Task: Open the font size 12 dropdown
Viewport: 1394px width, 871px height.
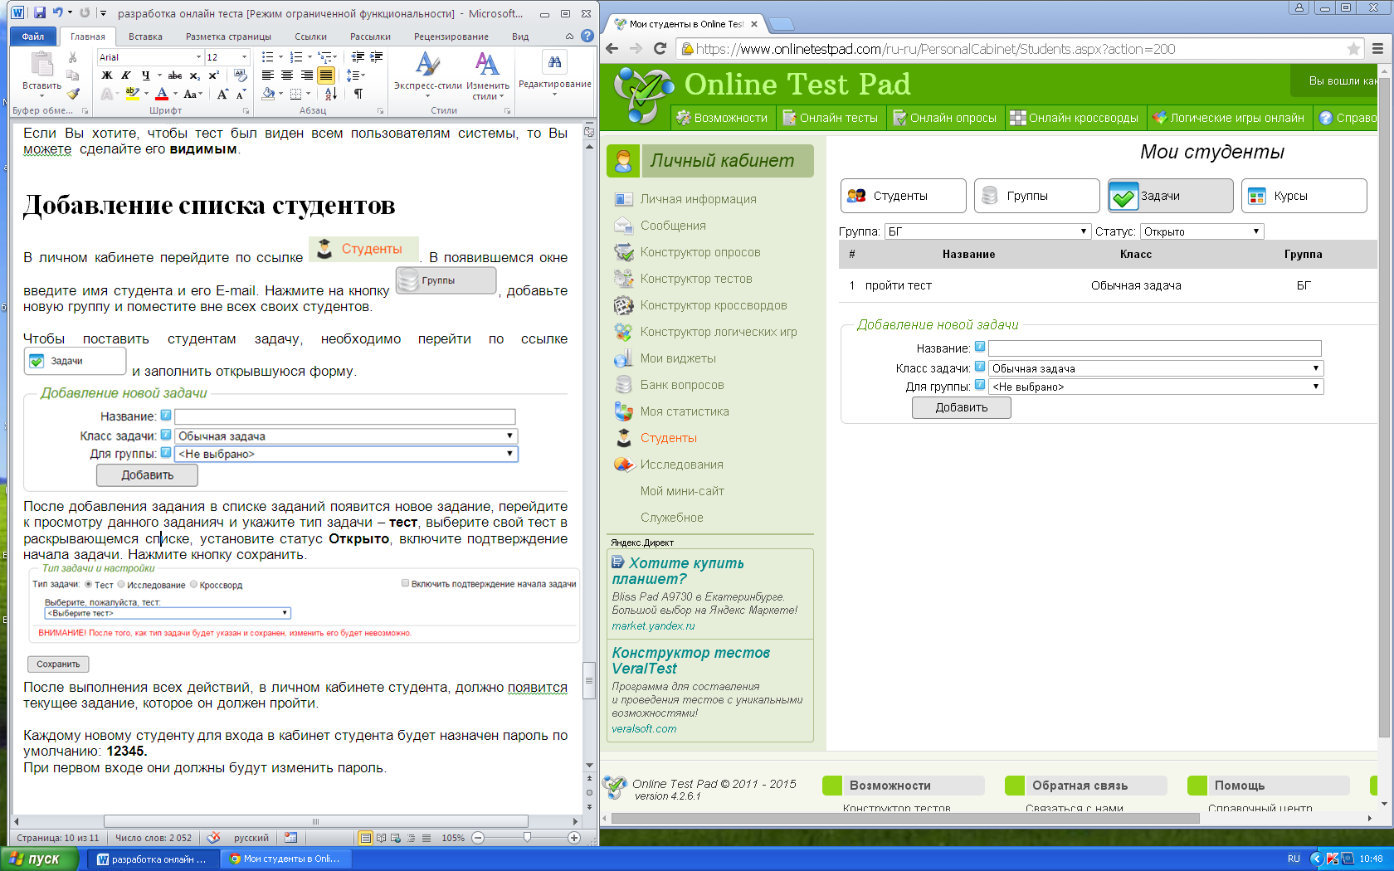Action: (244, 57)
